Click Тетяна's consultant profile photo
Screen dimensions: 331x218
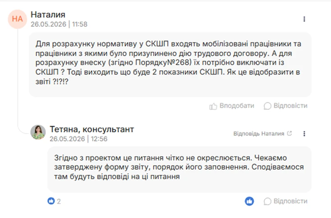point(38,132)
